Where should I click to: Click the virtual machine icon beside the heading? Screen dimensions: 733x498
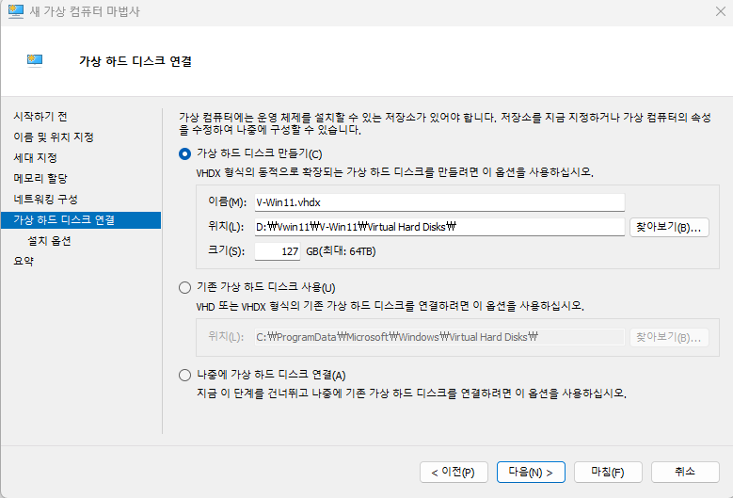35,61
